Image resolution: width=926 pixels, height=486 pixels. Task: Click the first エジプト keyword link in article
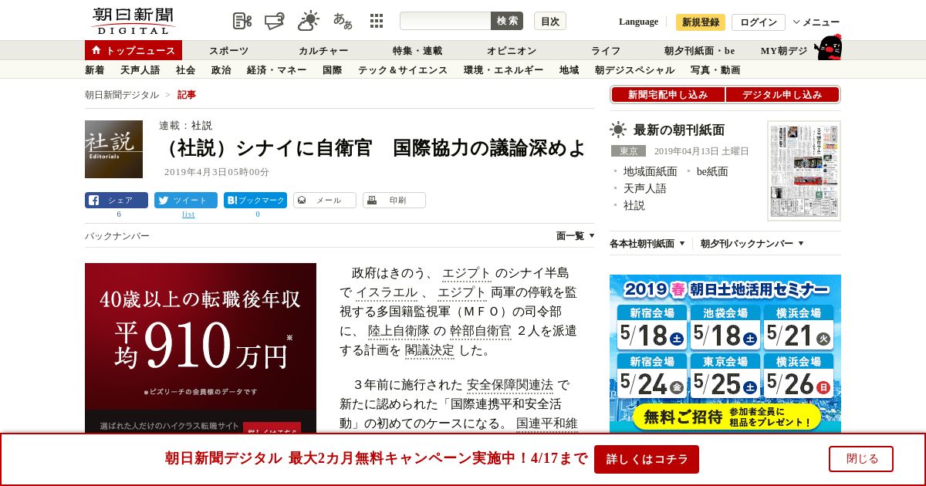467,273
